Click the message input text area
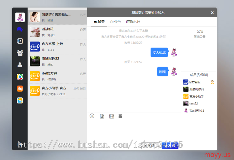Image resolution: width=234 pixels, height=160 pixels. (134, 130)
